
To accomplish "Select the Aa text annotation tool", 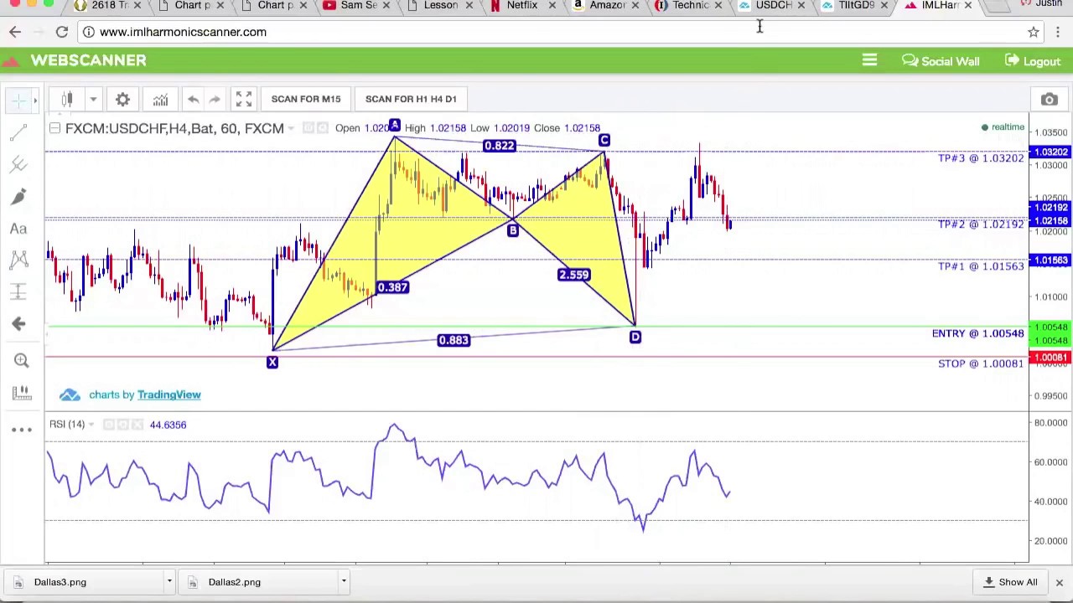I will (18, 229).
